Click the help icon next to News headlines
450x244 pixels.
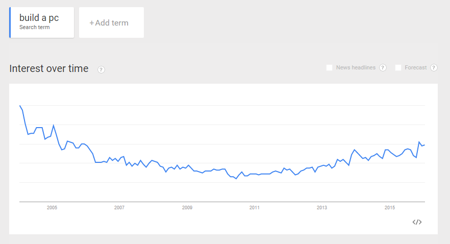coord(383,68)
